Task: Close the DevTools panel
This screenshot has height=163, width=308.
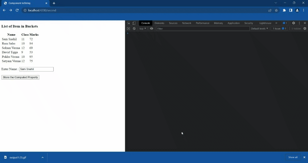Action: (x=305, y=23)
